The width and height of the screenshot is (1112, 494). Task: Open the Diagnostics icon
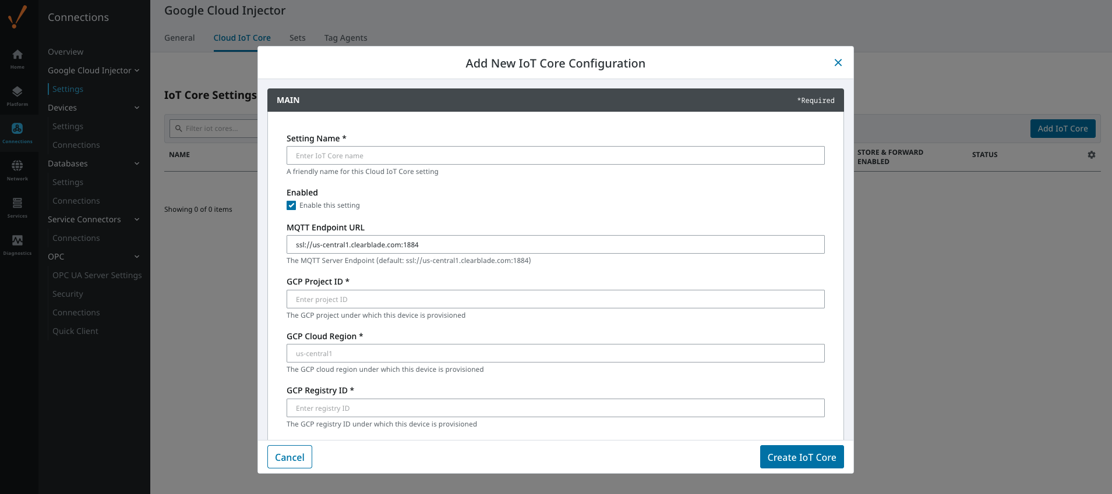pyautogui.click(x=17, y=241)
